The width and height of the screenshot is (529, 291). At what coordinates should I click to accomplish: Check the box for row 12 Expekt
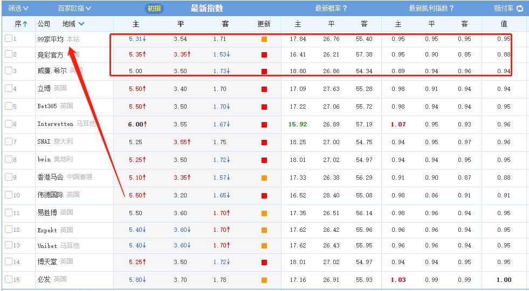point(9,229)
